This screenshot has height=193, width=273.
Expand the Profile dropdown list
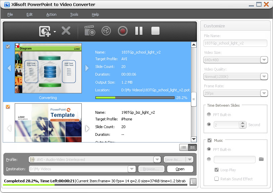(157, 160)
